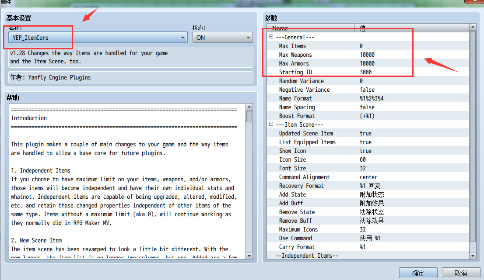Select the Starting ID parameter row
Viewport: 484px width, 280px height.
click(x=368, y=72)
